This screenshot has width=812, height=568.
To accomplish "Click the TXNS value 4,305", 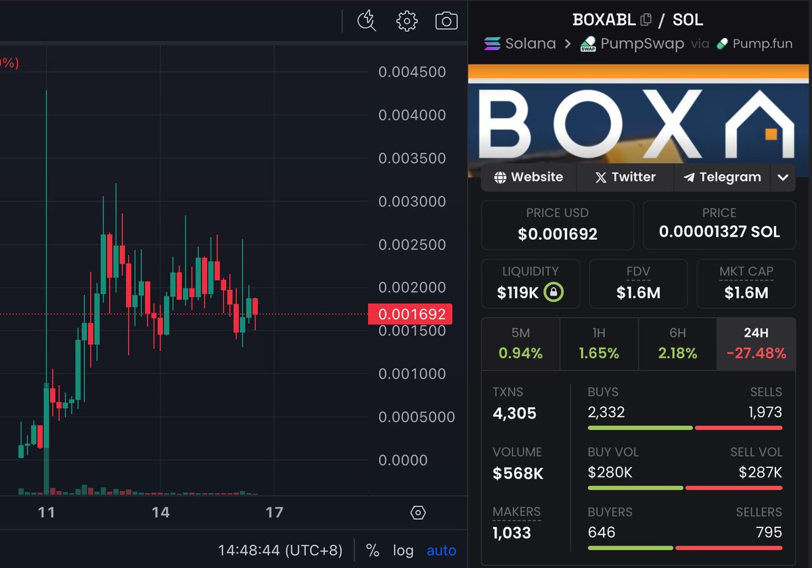I will point(514,413).
